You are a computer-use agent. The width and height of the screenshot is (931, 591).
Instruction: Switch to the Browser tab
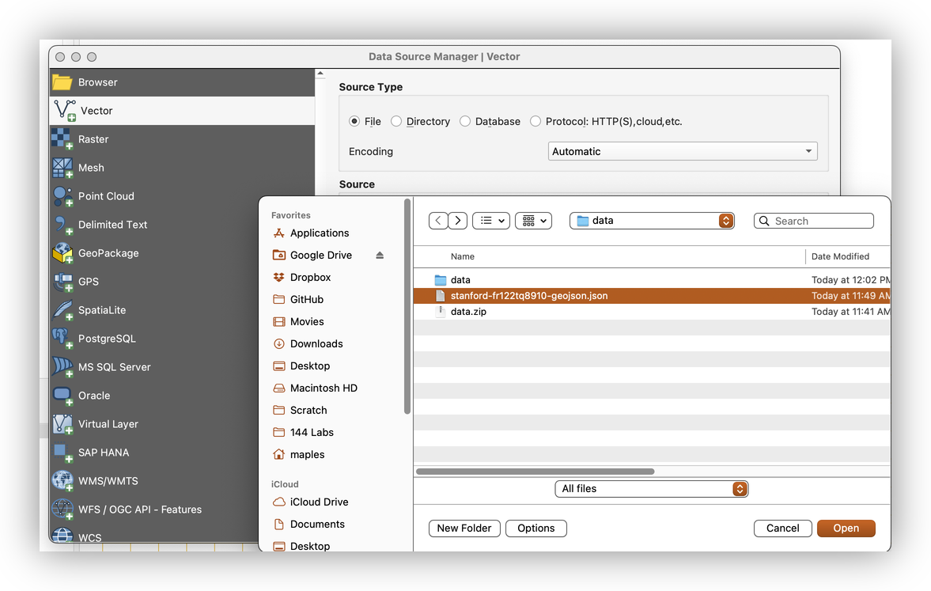98,82
